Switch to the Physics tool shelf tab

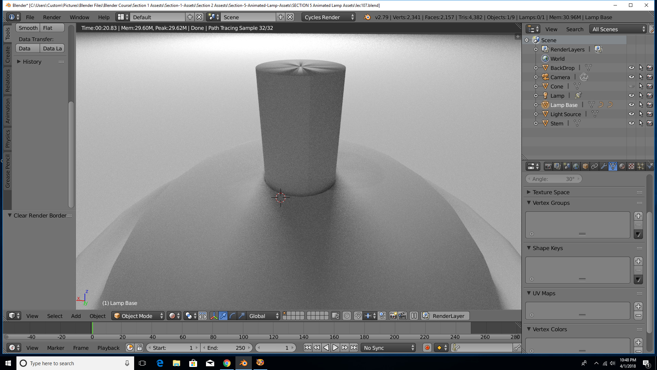click(x=8, y=138)
